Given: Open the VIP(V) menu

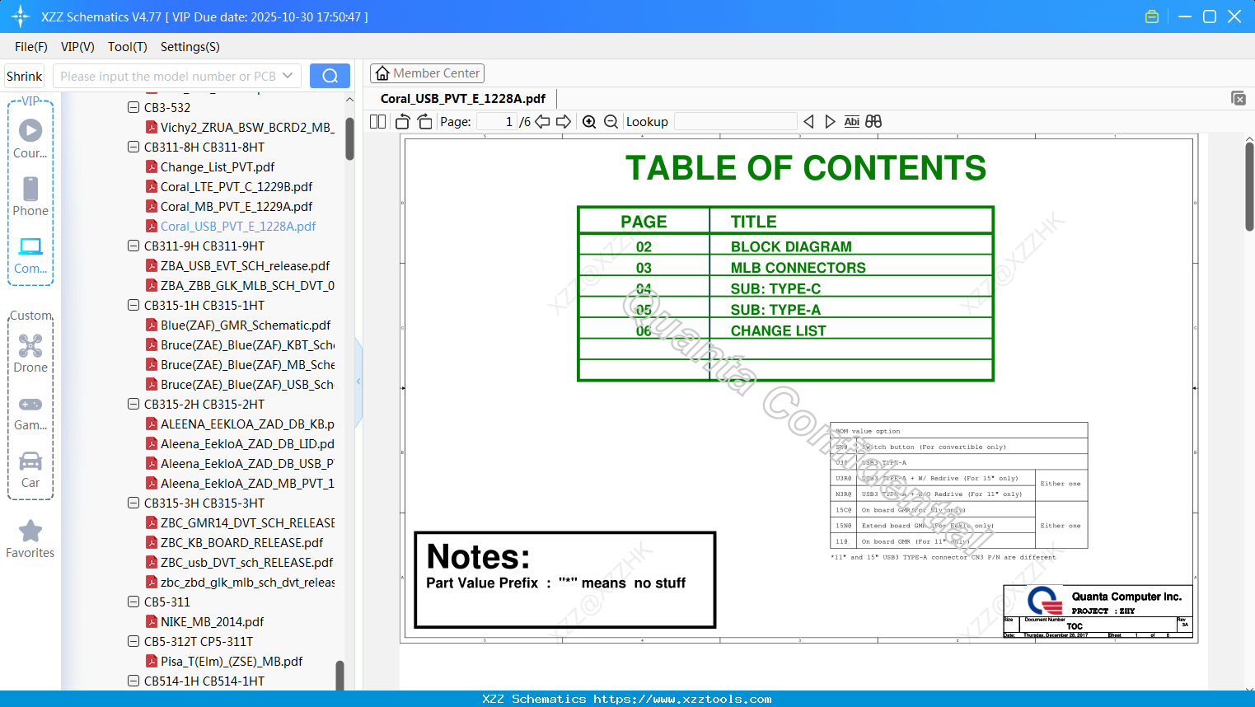Looking at the screenshot, I should click(x=77, y=47).
